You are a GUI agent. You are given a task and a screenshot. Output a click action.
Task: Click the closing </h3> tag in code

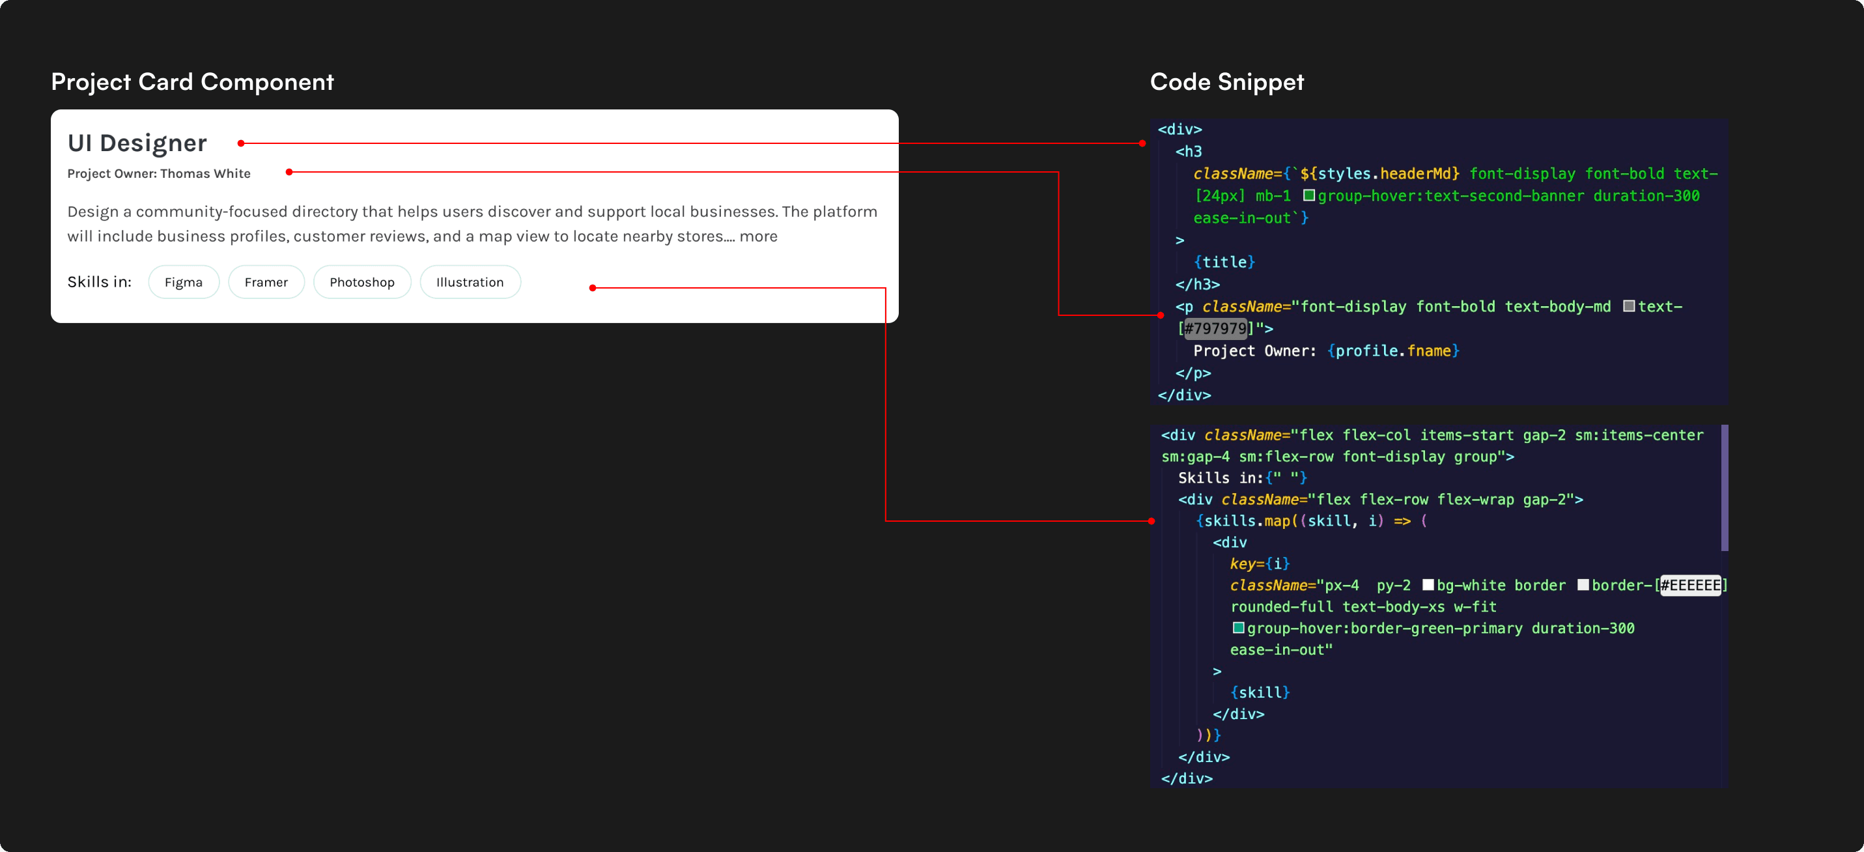(1198, 285)
